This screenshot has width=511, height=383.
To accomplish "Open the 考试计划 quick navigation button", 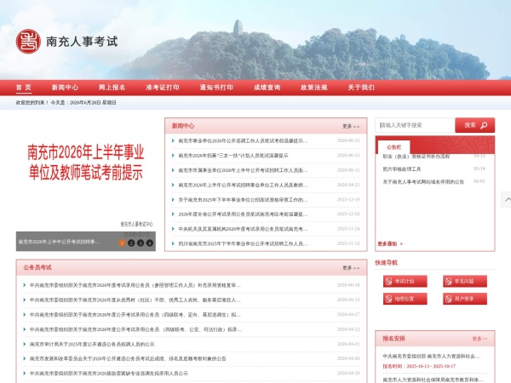I will pyautogui.click(x=405, y=282).
